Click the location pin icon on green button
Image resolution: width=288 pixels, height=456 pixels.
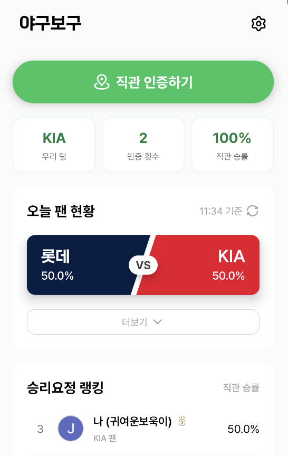[x=102, y=82]
